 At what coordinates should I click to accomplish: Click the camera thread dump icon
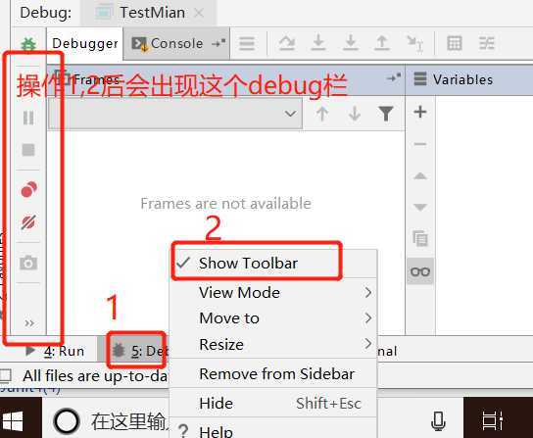(28, 263)
